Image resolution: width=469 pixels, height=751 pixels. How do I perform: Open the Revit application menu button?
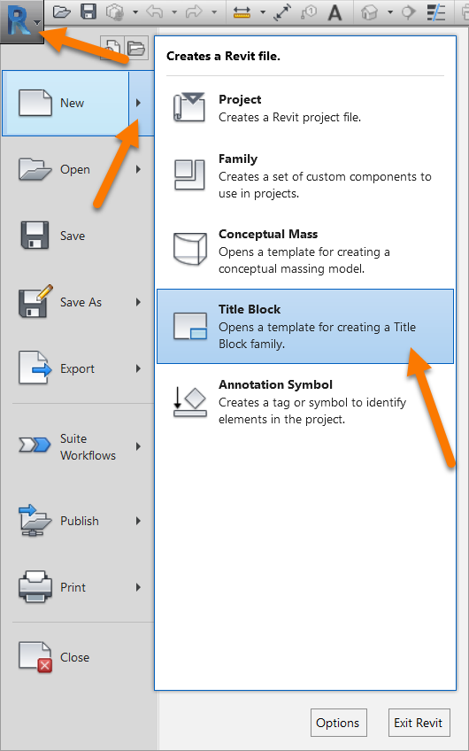tap(22, 21)
